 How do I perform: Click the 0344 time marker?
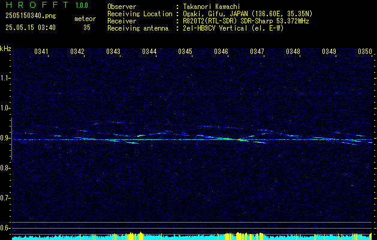coord(149,52)
